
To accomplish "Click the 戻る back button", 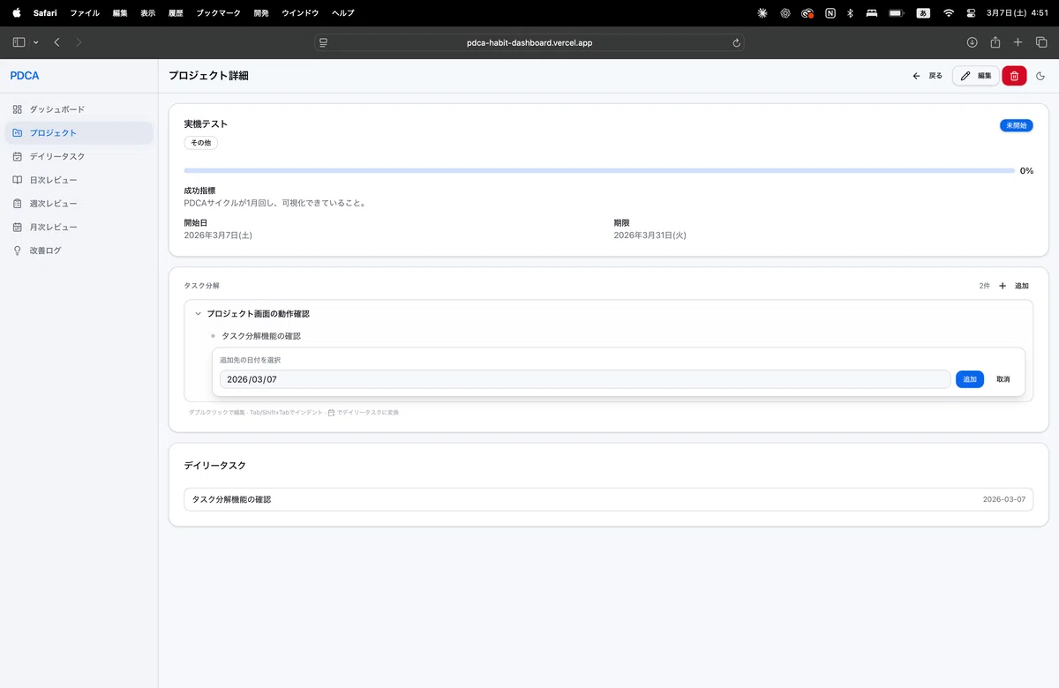I will tap(928, 76).
